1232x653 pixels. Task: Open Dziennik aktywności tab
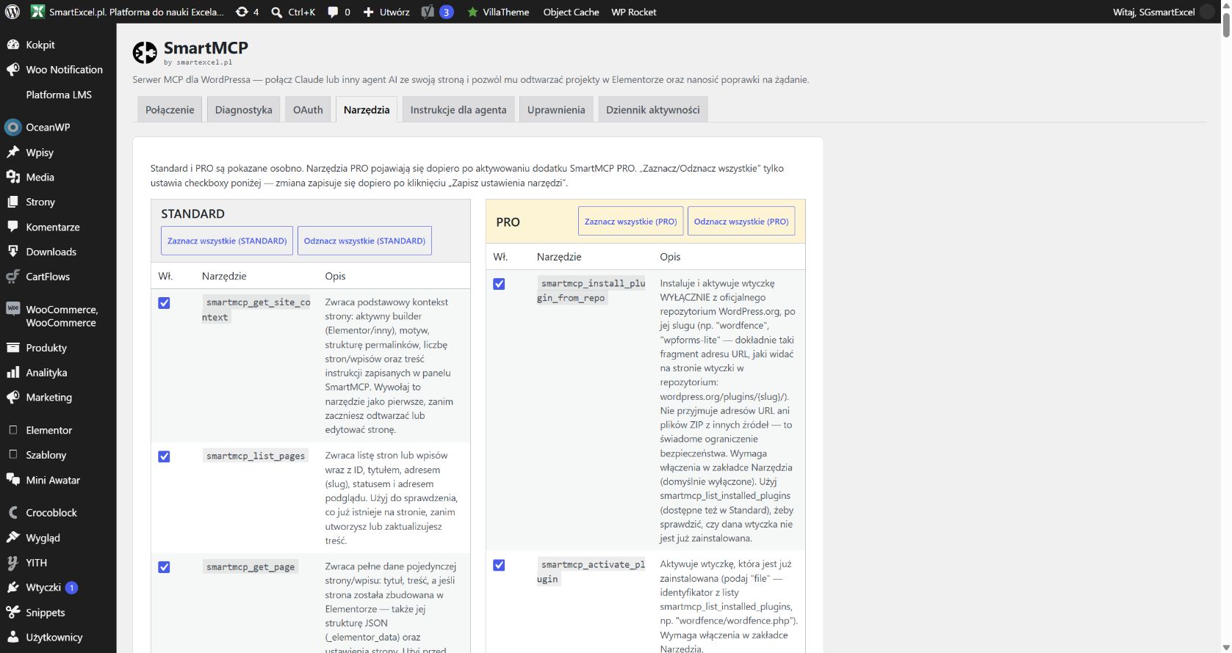click(652, 109)
